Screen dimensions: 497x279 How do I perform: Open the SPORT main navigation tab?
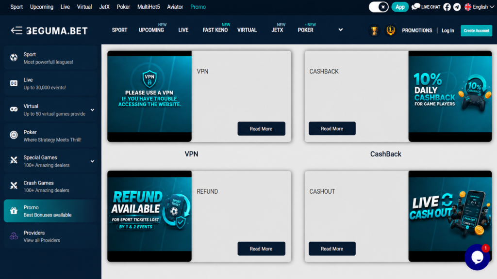[x=119, y=30]
